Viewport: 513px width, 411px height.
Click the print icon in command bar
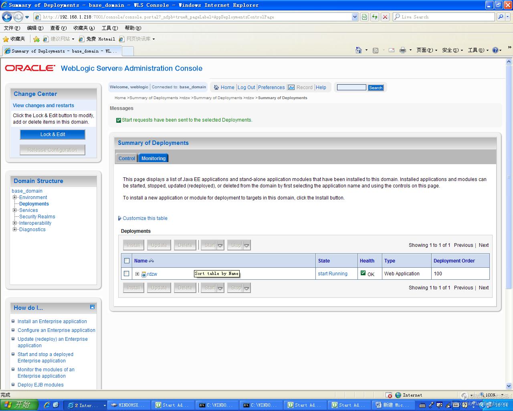(402, 50)
